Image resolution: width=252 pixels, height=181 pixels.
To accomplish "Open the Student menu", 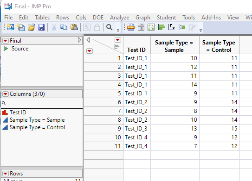I will point(166,18).
